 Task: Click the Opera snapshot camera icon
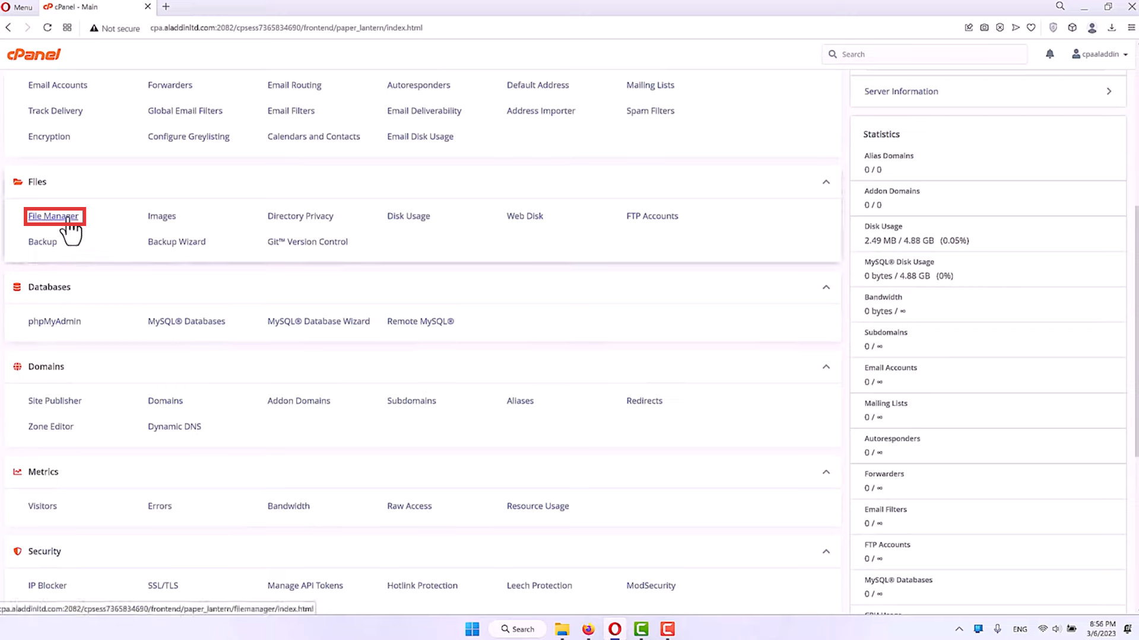point(984,28)
